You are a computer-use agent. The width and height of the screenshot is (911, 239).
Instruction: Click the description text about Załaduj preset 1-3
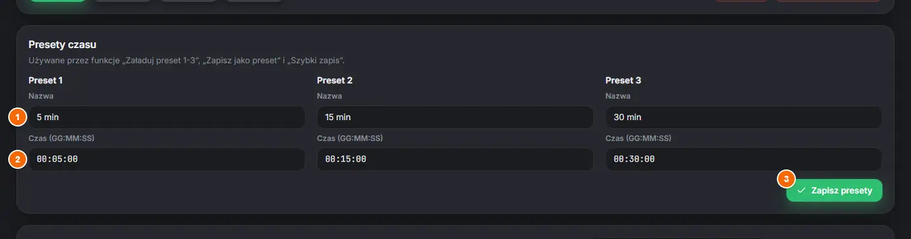coord(187,61)
